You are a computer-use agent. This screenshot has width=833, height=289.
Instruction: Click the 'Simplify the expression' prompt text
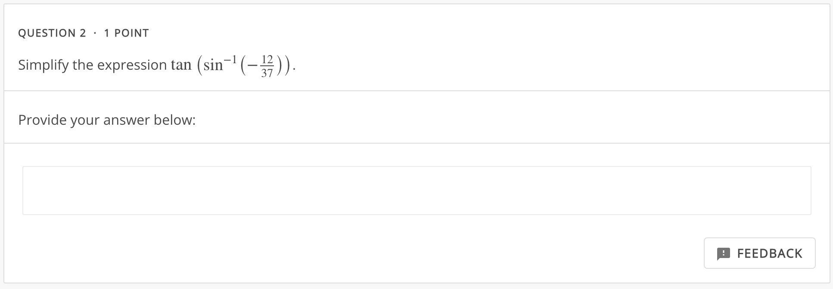pos(90,65)
